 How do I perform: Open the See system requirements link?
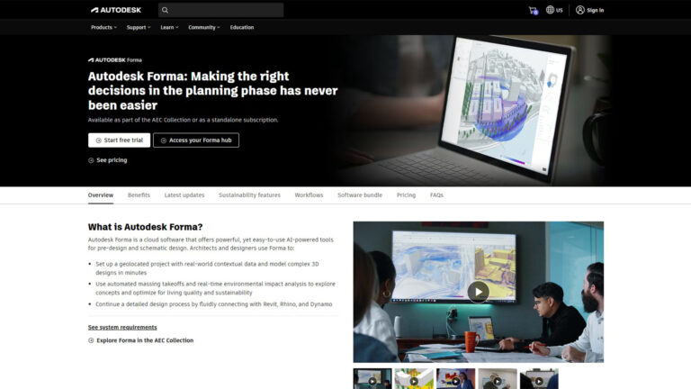122,327
